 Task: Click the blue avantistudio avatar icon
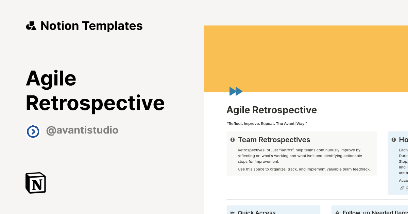click(x=33, y=131)
